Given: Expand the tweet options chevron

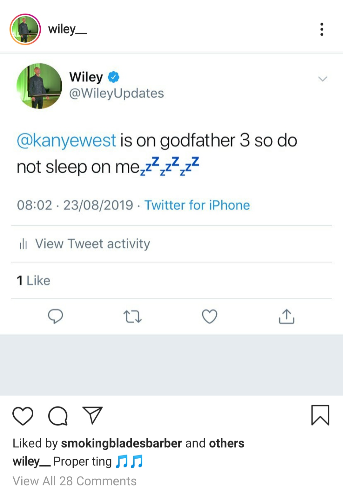Looking at the screenshot, I should (323, 79).
